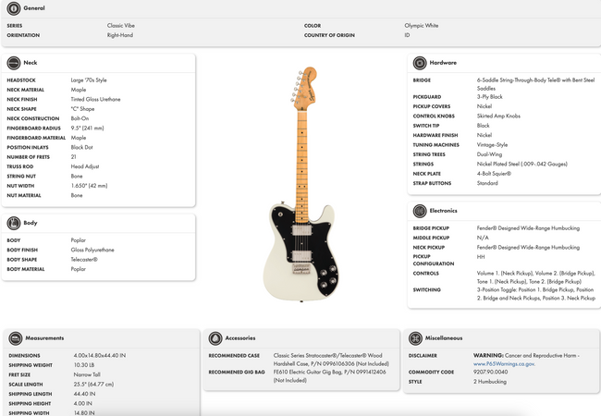Select the '4.00x14.80x44.40 IN' dimensions value
This screenshot has width=601, height=416.
click(x=100, y=356)
